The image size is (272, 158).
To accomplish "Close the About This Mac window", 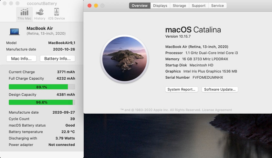I will click(x=89, y=6).
